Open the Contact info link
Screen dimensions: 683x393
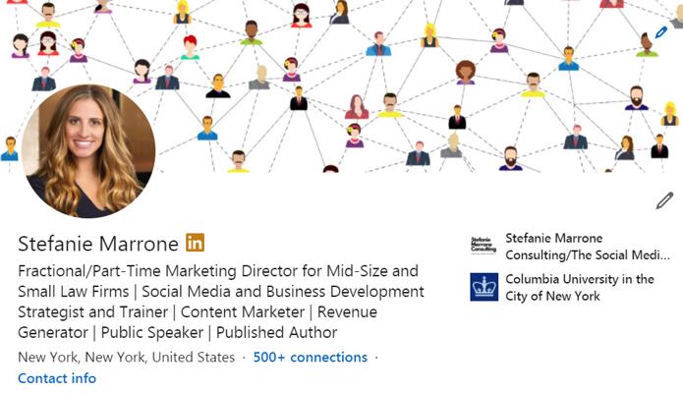(x=57, y=378)
